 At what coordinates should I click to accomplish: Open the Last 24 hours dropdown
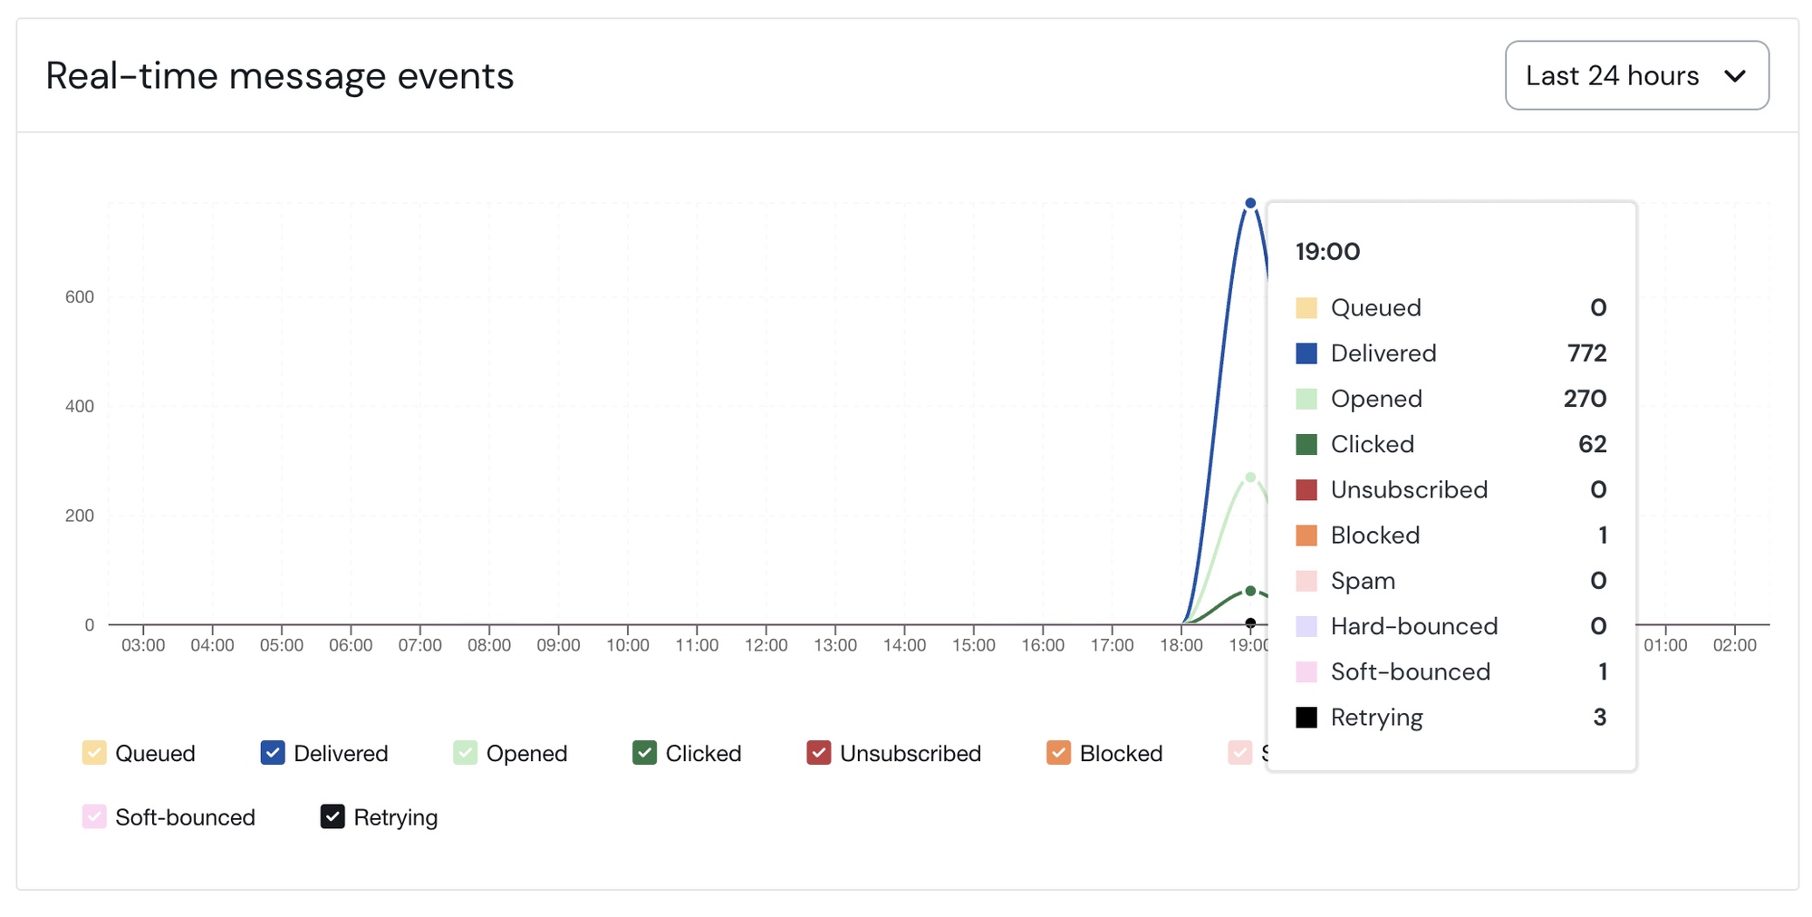point(1636,75)
